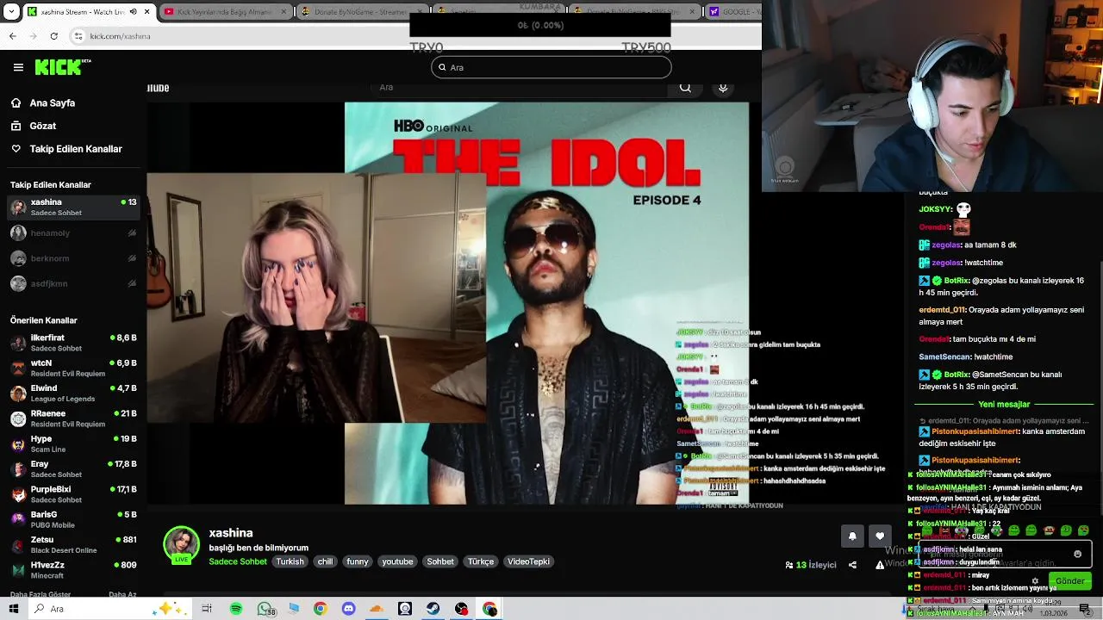Open RRaenee recommended channel
The height and width of the screenshot is (620, 1103).
(x=72, y=418)
